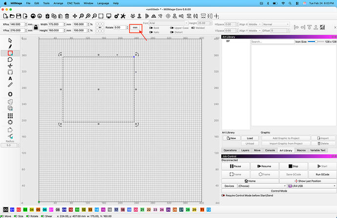Select the center anchor point radio button

(100, 27)
